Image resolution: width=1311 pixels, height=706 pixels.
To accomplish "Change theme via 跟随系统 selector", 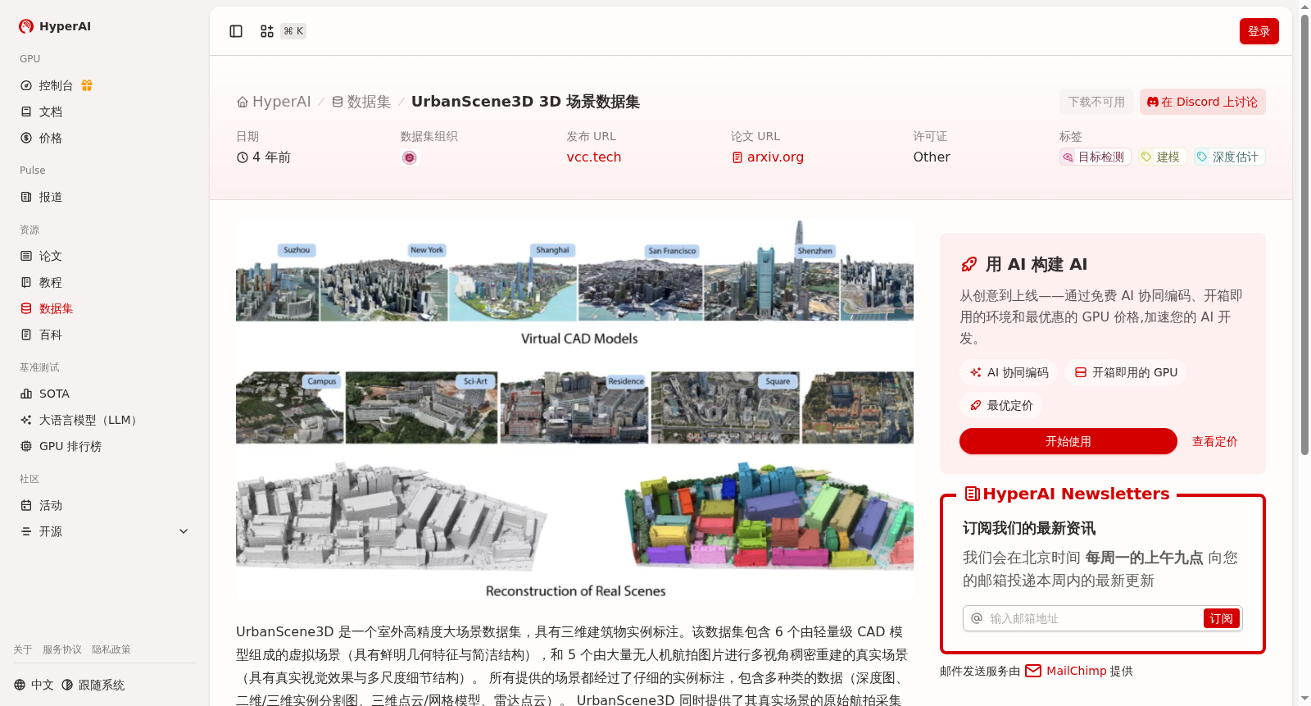I will tap(93, 685).
